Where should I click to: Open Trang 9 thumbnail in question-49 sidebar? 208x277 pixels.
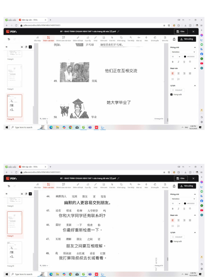(x=15, y=76)
